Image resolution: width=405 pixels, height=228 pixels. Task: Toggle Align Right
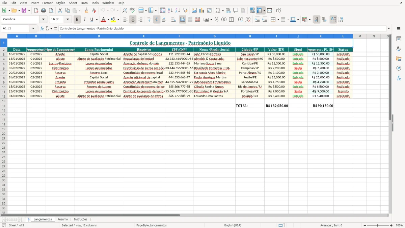(x=140, y=20)
